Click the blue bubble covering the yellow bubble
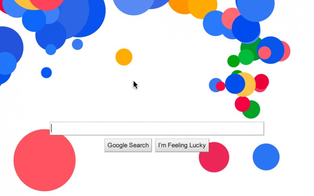The image size is (314, 196). (x=235, y=84)
